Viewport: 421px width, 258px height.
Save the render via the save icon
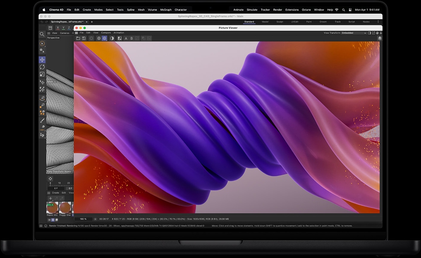pos(84,38)
